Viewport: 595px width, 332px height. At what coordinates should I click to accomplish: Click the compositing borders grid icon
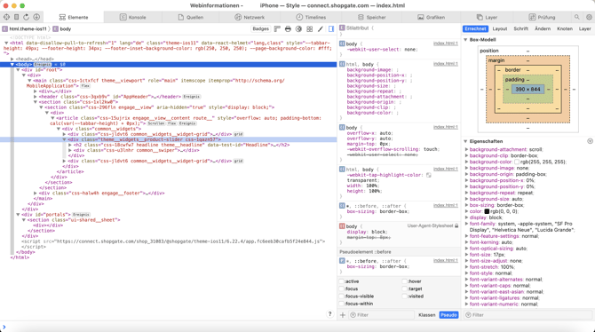[310, 28]
